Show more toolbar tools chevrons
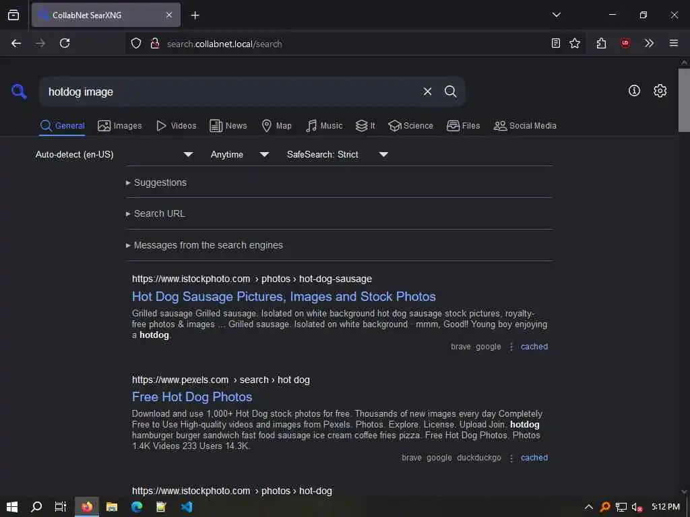 click(649, 43)
